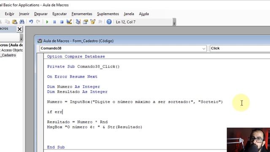This screenshot has width=270, height=152.
Task: Click the 'Option Compare Database' line
Action: point(76,56)
